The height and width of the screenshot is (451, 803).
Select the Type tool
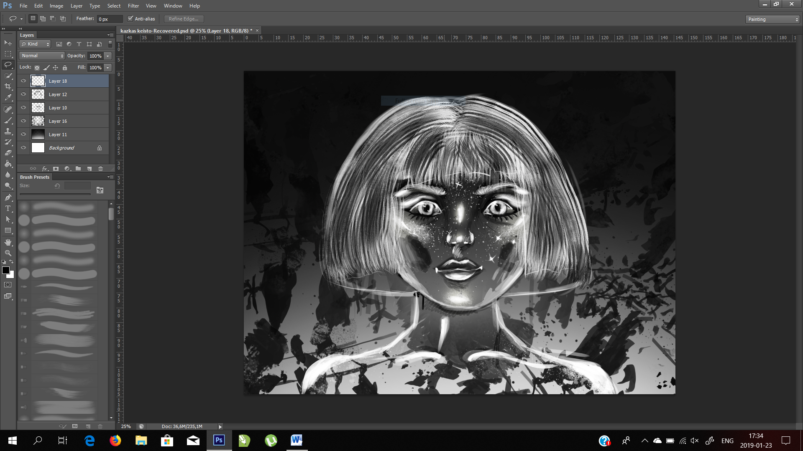8,208
